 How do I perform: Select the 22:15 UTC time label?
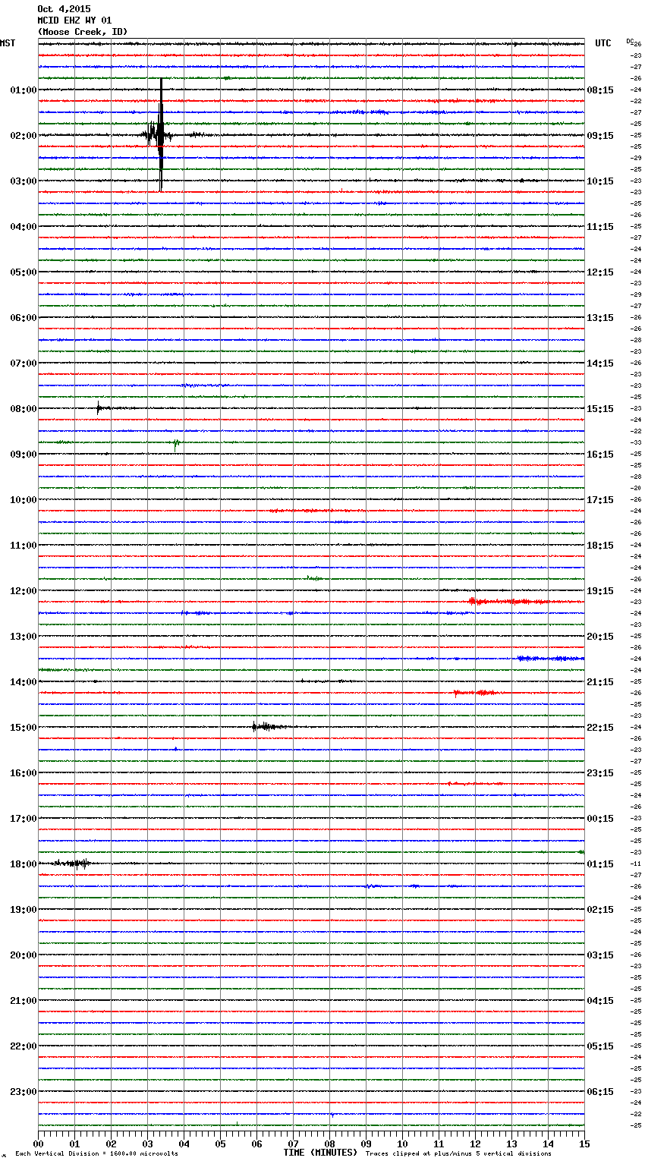(600, 728)
